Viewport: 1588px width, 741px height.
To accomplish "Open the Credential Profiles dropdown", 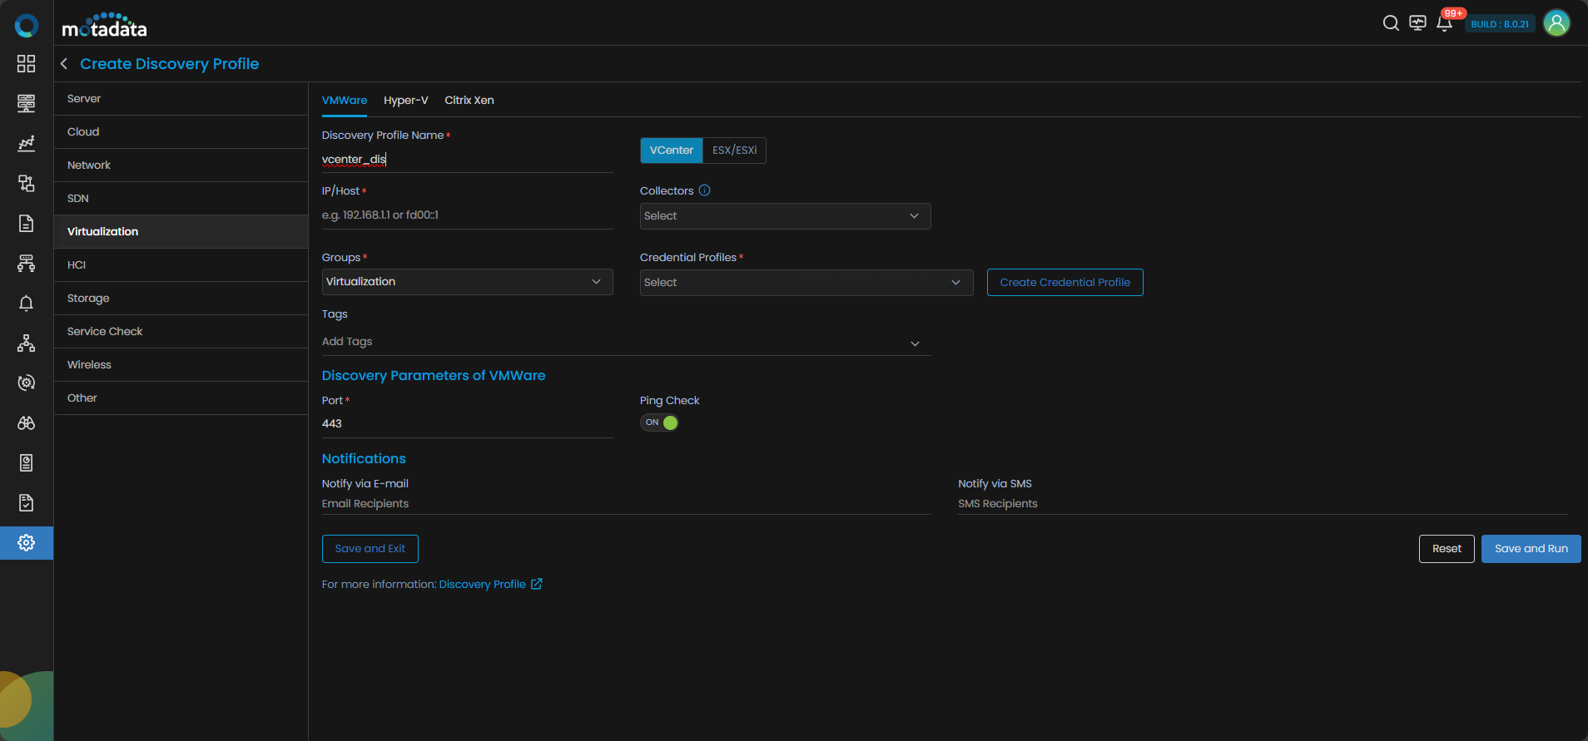I will tap(806, 283).
